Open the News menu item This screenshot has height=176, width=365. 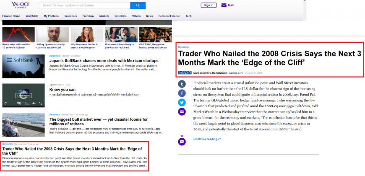[x=149, y=16]
